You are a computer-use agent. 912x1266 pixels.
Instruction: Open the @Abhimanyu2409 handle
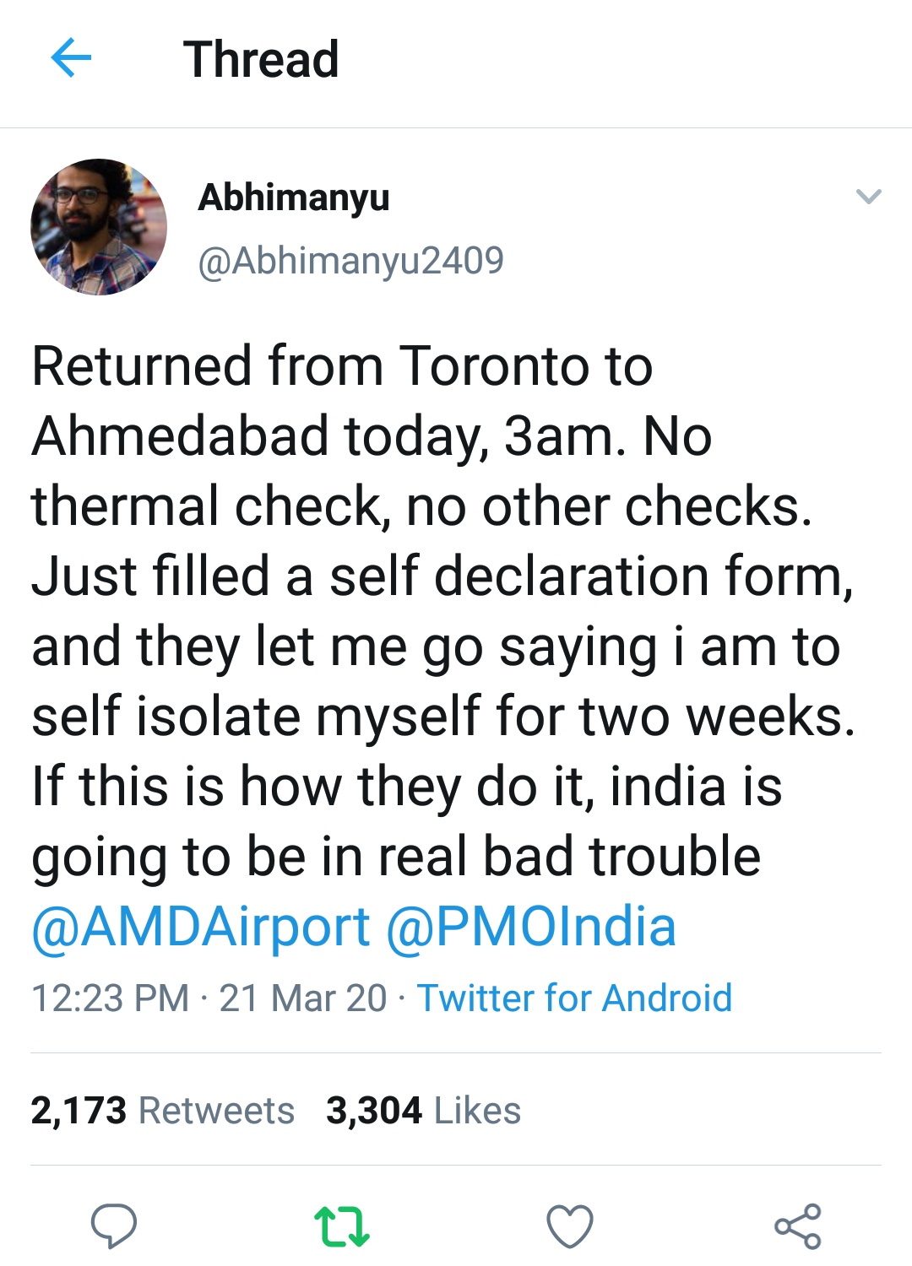tap(350, 260)
